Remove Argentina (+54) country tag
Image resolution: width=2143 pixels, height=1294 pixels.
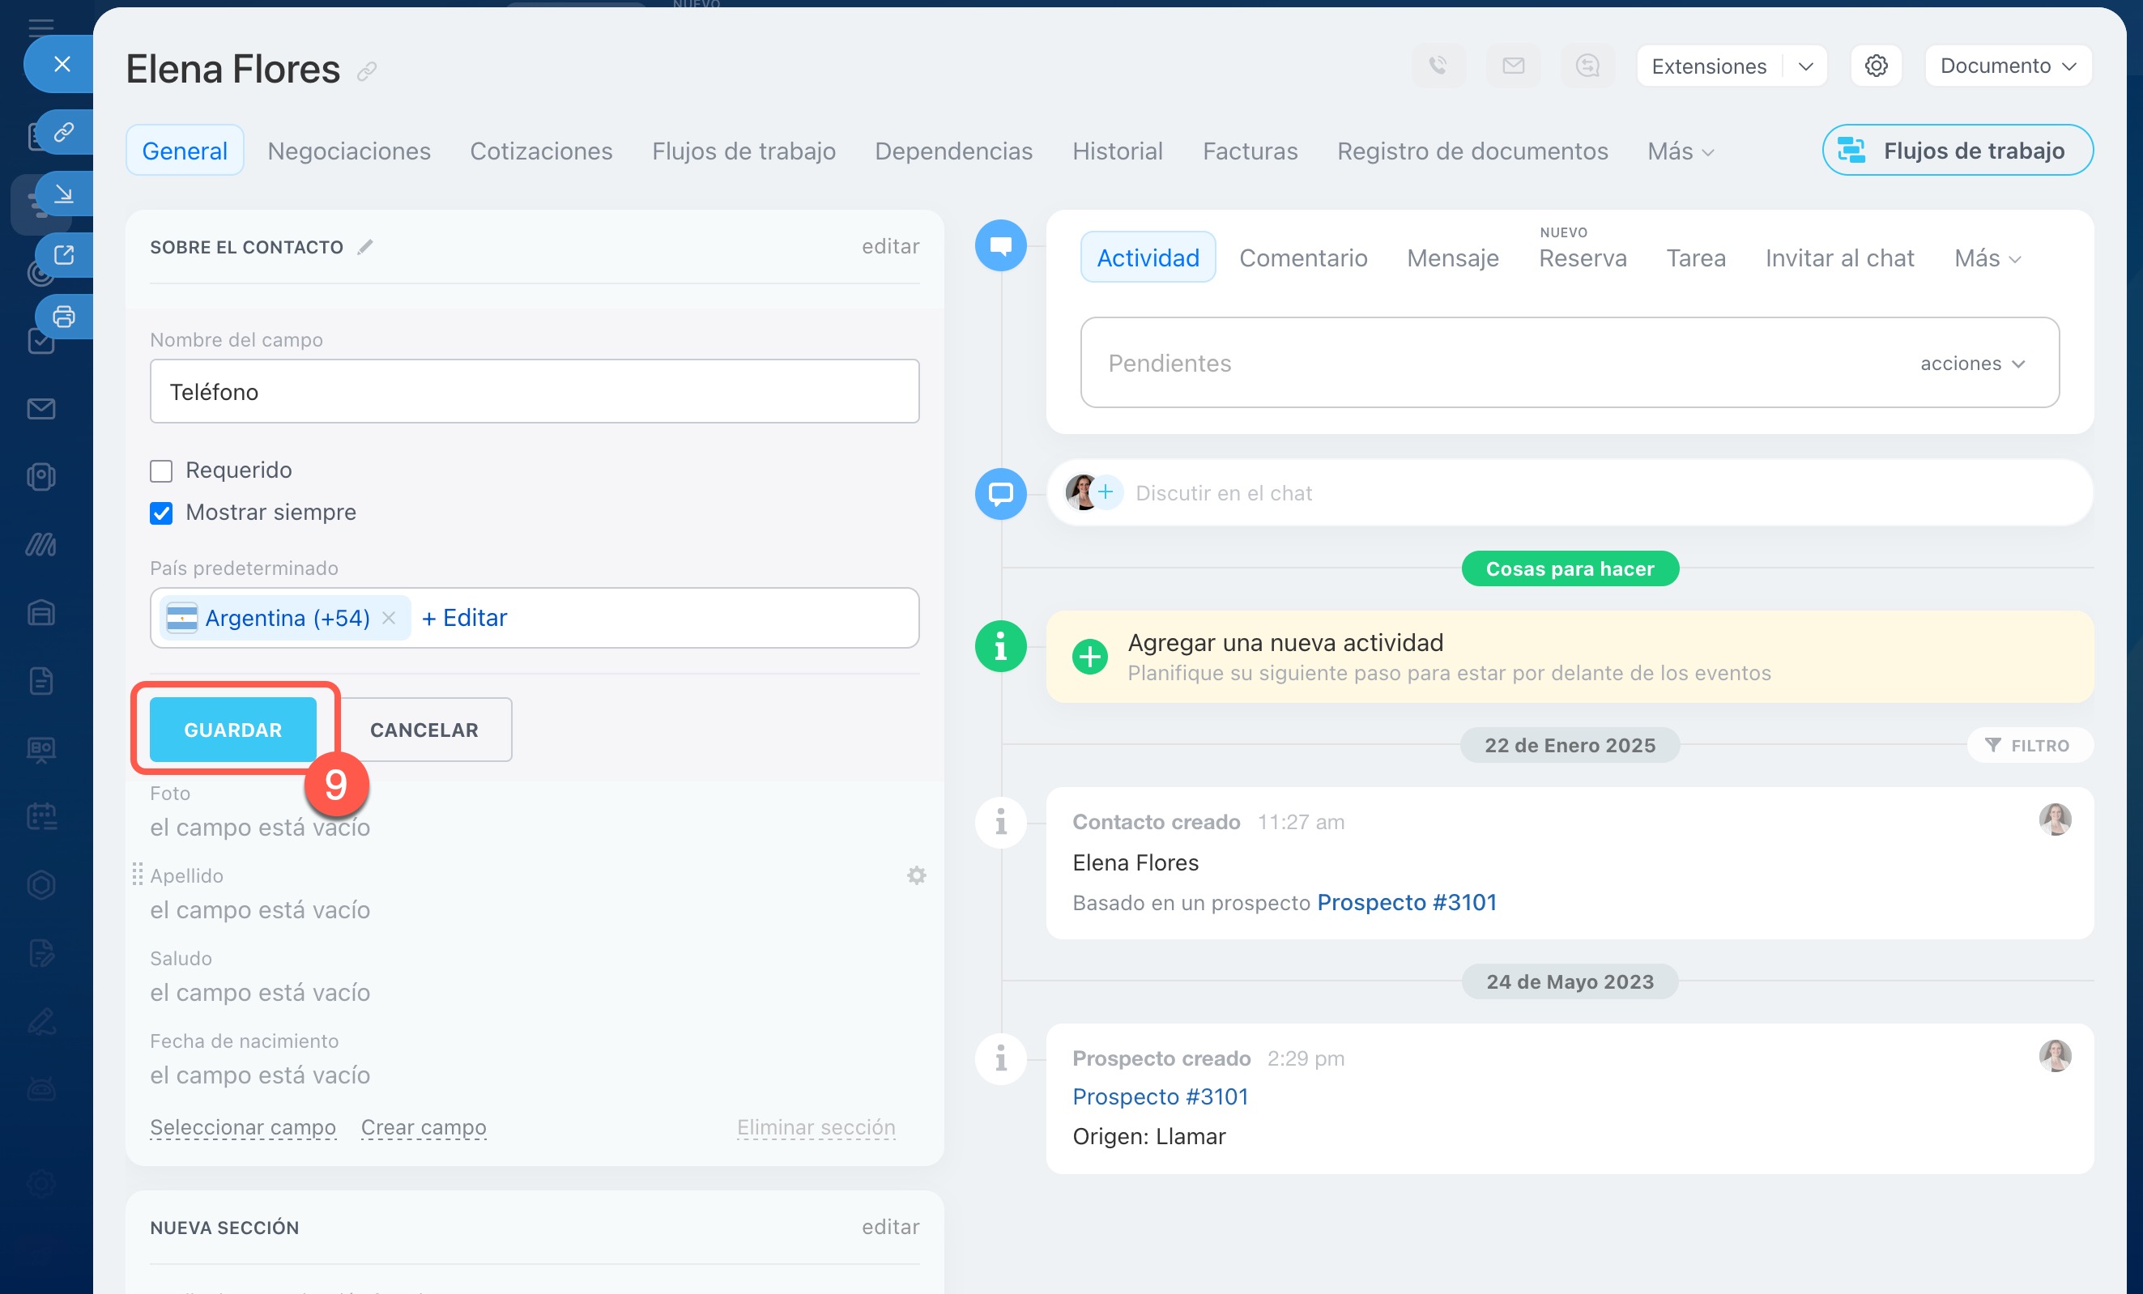[x=389, y=617]
